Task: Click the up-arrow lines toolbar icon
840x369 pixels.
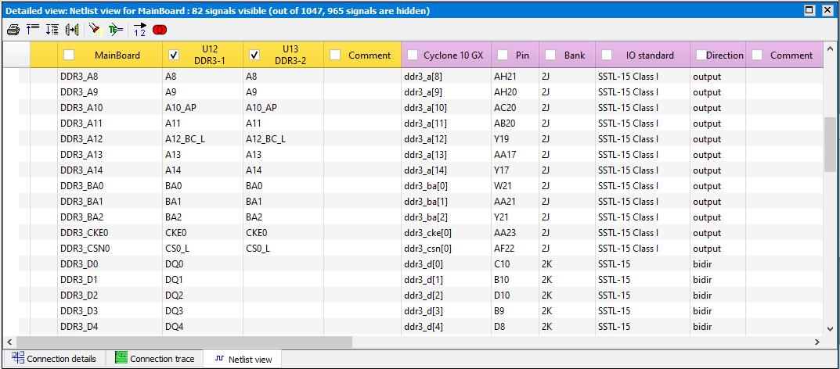Action: (33, 30)
